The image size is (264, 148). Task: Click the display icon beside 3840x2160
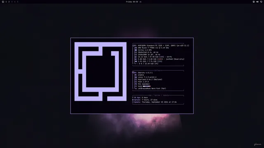136,52
